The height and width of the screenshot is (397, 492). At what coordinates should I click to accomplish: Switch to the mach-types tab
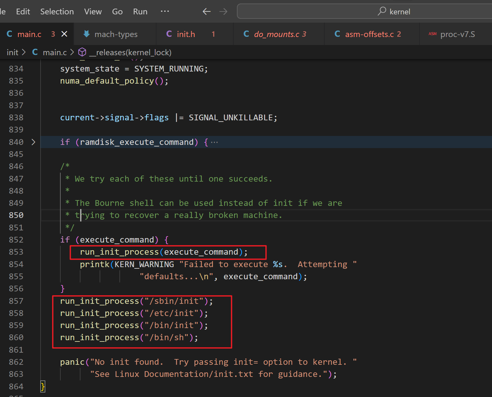(115, 34)
